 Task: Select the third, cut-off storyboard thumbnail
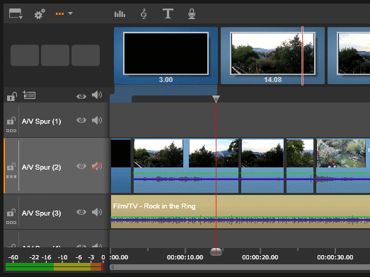pos(349,56)
